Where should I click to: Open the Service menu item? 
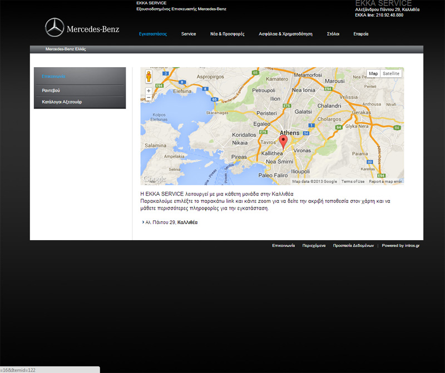coord(189,34)
